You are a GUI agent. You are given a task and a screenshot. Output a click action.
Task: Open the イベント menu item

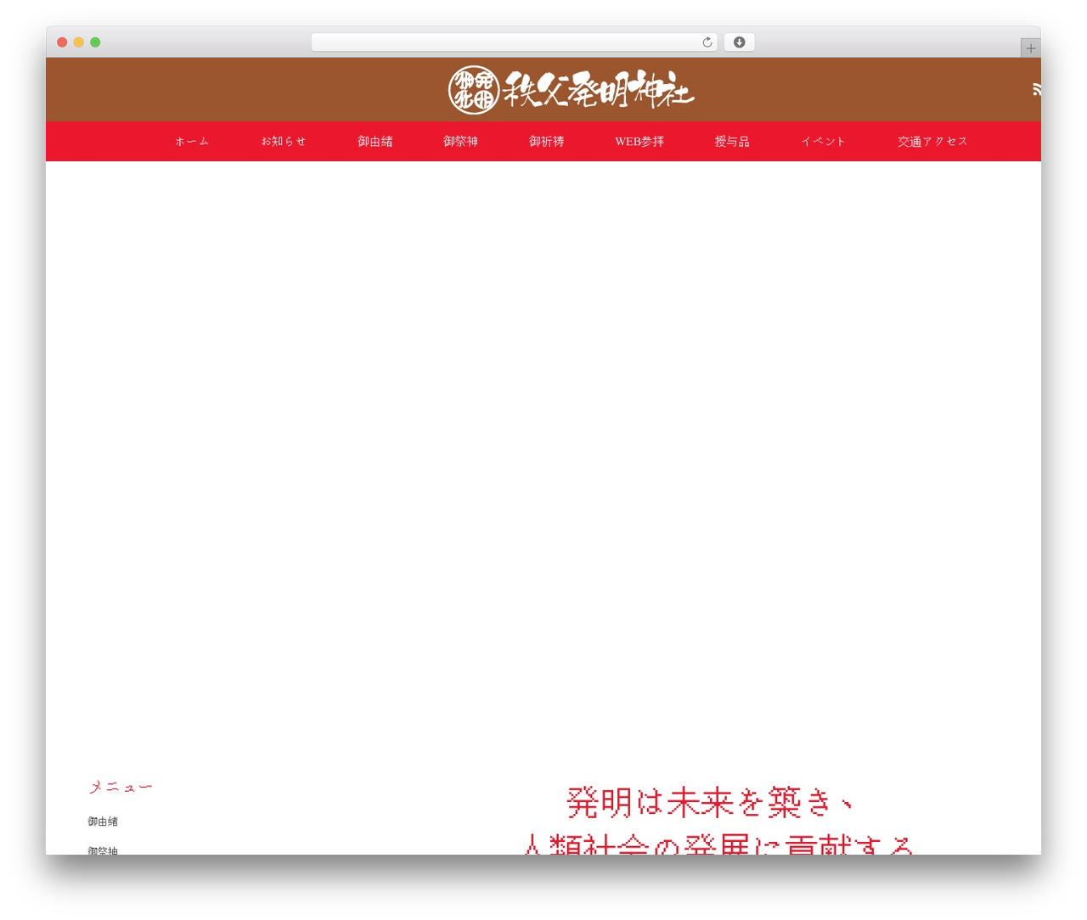coord(823,142)
